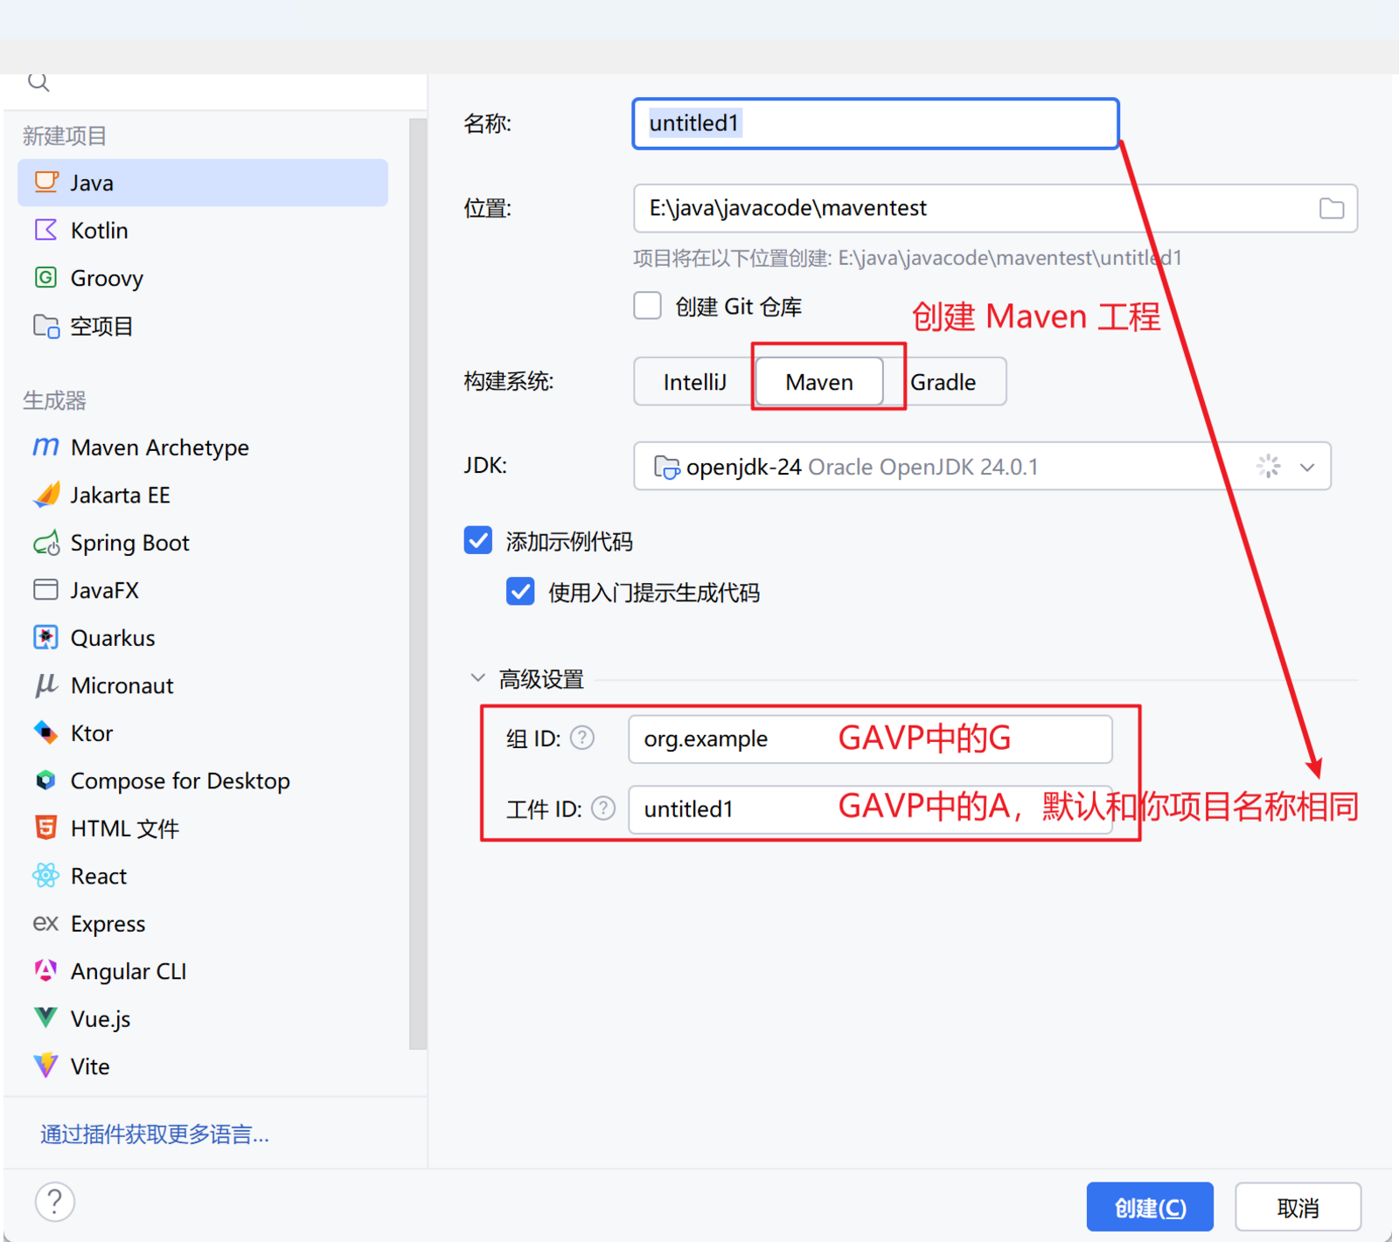Select 空项目 entry
Screen dimensions: 1399x1242
[x=203, y=326]
